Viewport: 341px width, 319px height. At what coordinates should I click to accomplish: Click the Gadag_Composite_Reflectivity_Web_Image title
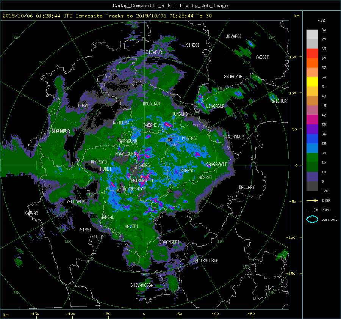pos(170,6)
